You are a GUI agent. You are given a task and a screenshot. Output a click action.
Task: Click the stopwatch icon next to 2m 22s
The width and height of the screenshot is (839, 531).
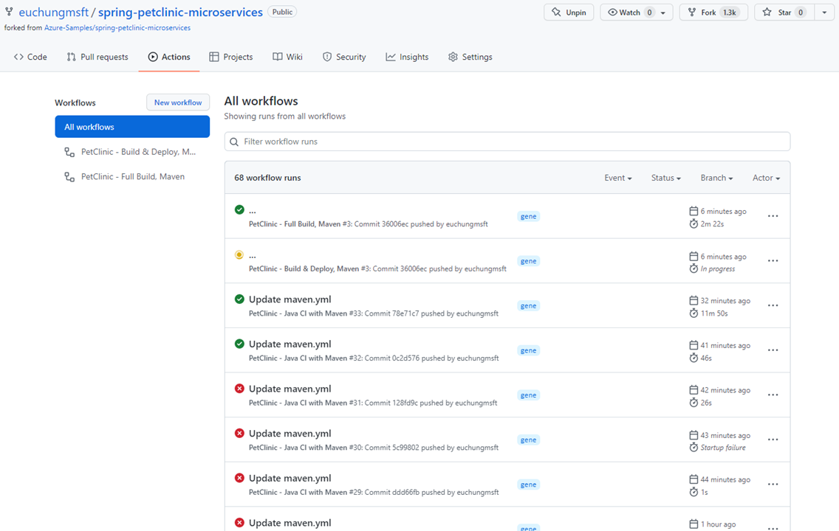tap(694, 224)
